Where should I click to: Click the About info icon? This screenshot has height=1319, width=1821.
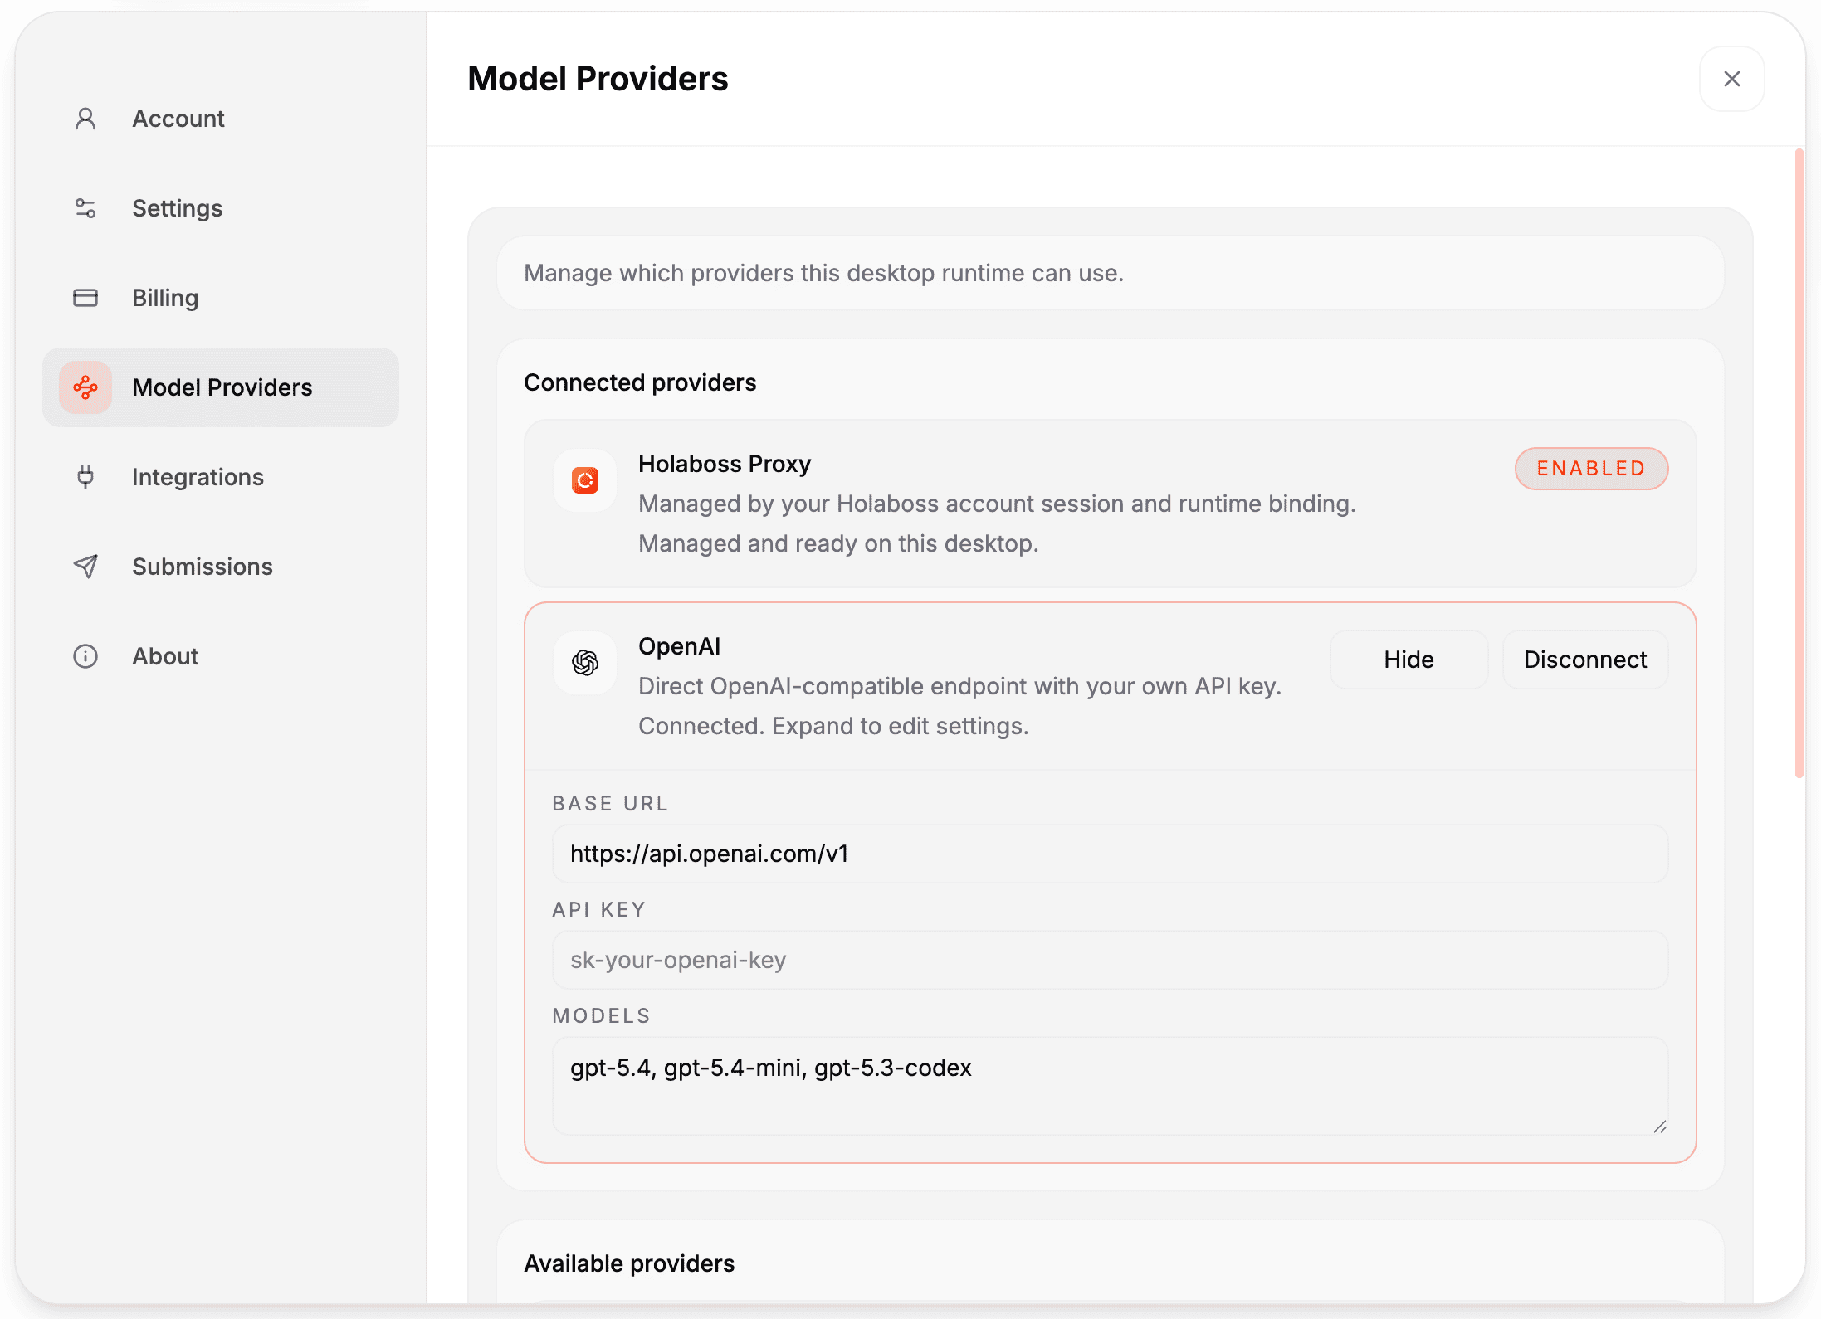click(85, 655)
